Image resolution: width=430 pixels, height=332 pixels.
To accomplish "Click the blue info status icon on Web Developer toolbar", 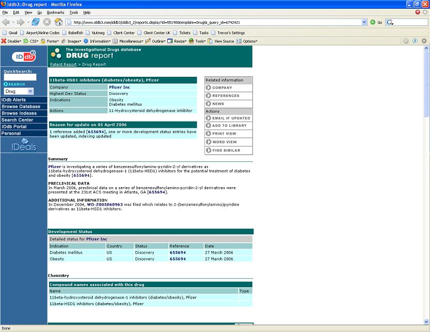I will coord(415,41).
